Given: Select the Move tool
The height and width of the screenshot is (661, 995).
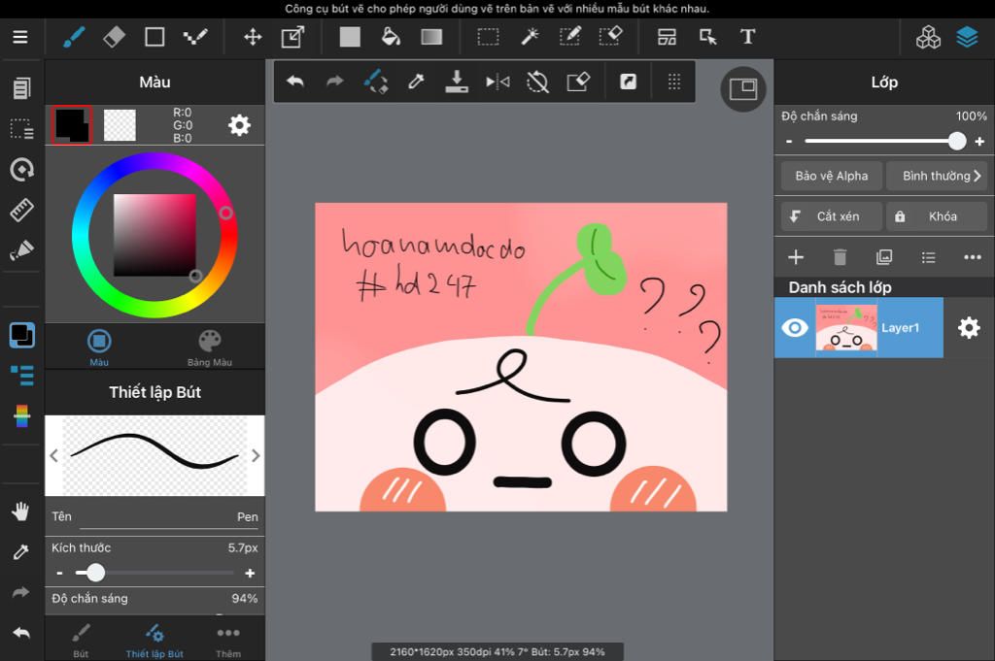Looking at the screenshot, I should pos(253,37).
